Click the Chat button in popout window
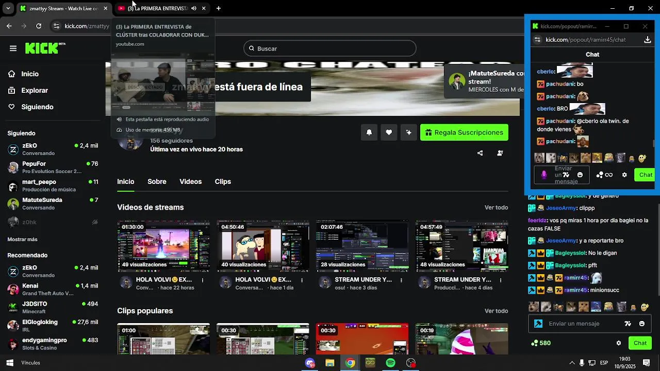Image resolution: width=660 pixels, height=371 pixels. click(645, 175)
